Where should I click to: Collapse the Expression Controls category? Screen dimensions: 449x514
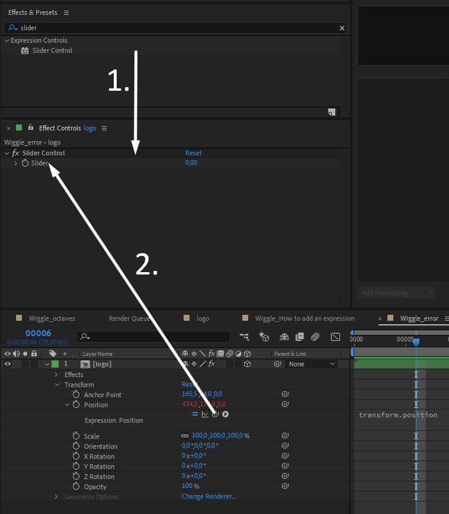tap(7, 41)
